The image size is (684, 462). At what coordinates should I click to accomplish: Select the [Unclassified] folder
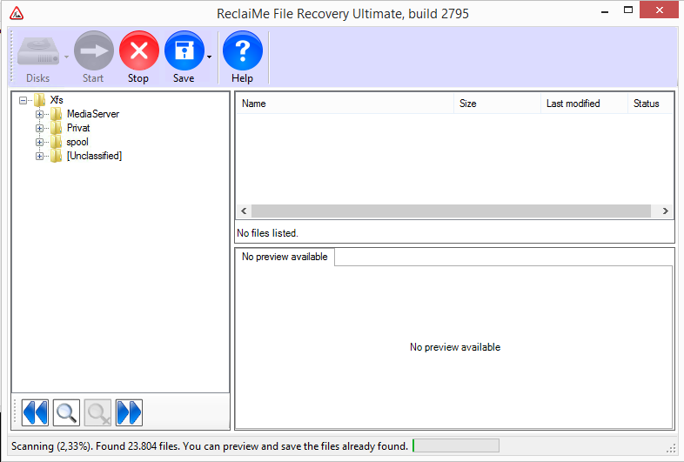(x=94, y=156)
